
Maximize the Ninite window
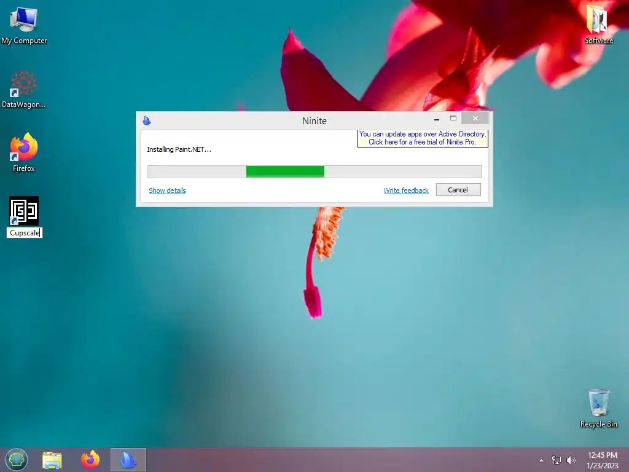pyautogui.click(x=453, y=119)
